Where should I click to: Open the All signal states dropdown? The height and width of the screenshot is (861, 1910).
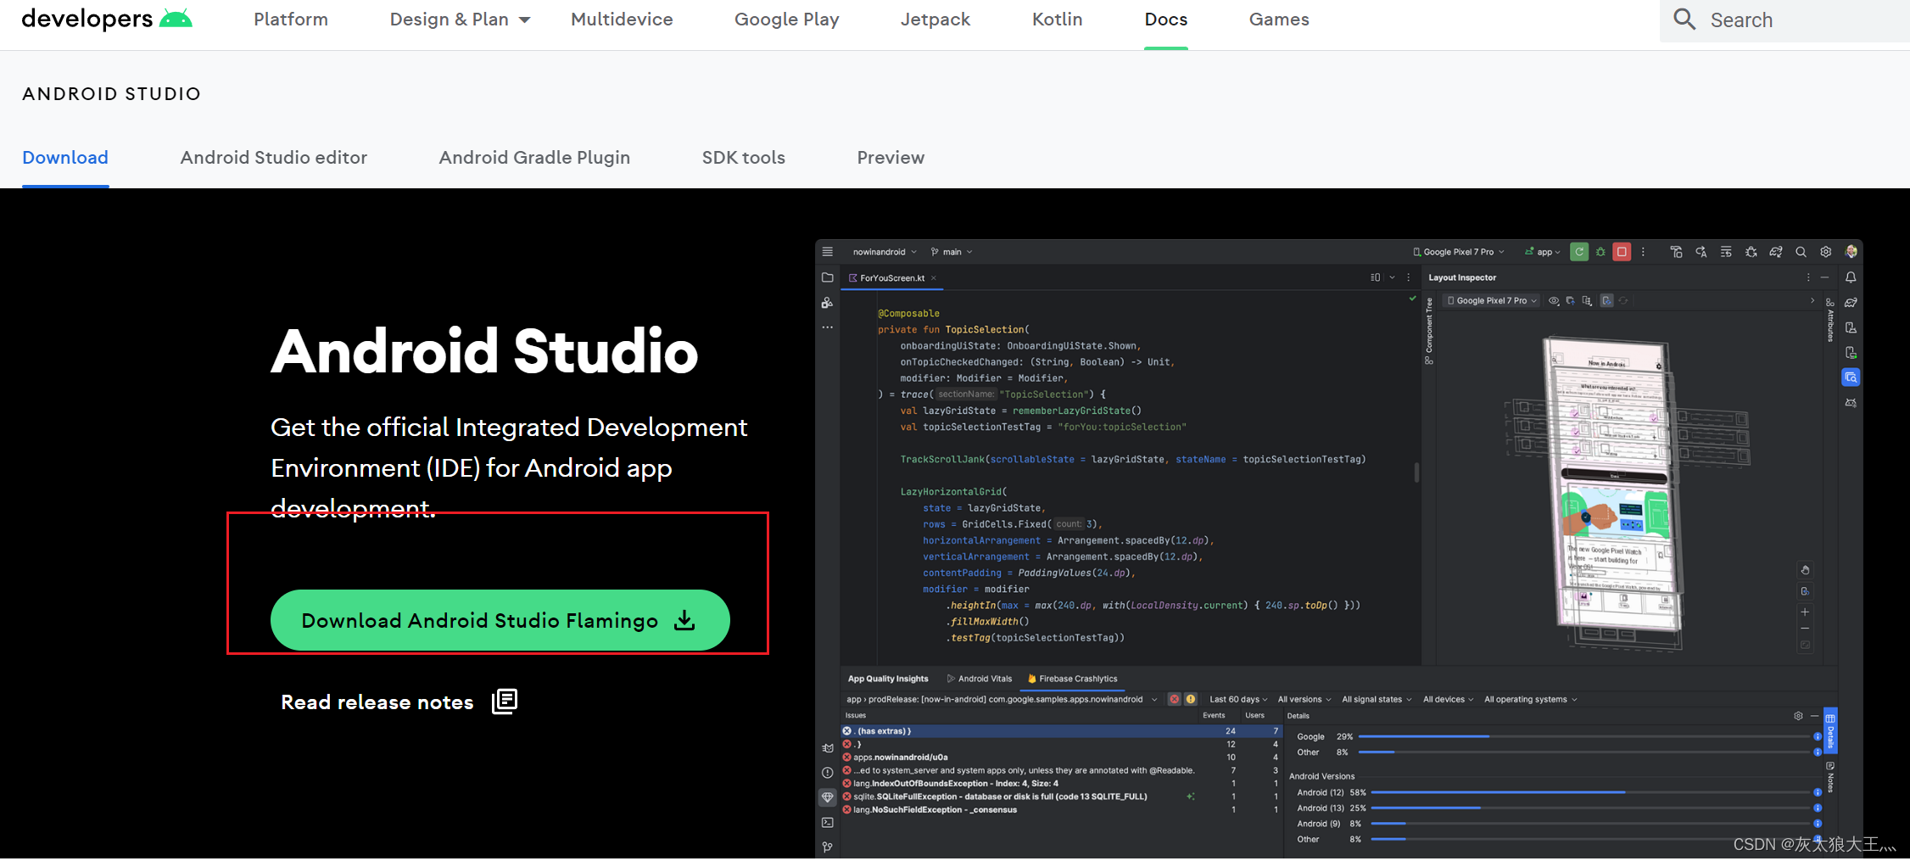point(1377,700)
